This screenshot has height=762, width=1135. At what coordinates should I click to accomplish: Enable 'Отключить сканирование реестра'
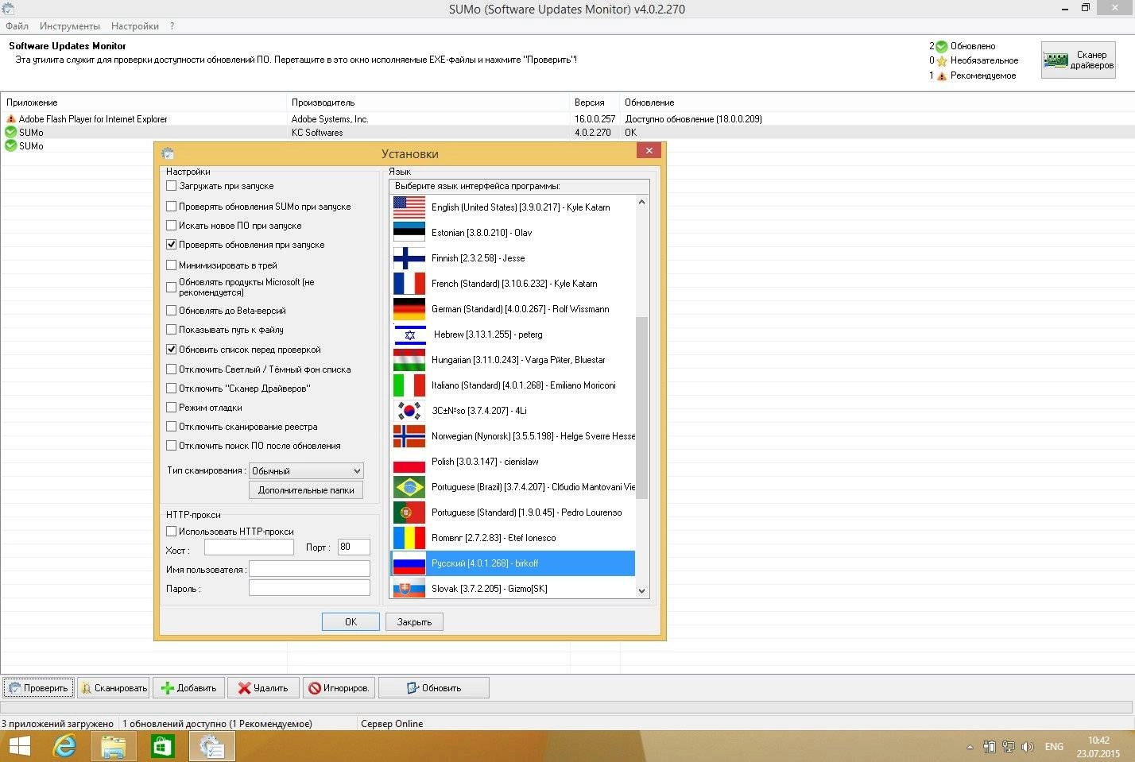tap(171, 427)
